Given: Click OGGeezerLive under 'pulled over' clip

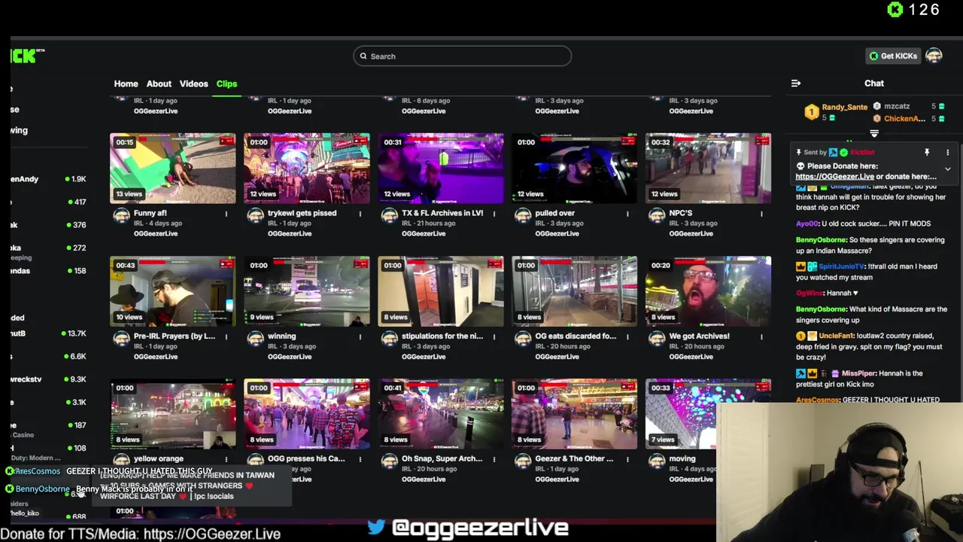Looking at the screenshot, I should click(x=557, y=233).
